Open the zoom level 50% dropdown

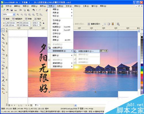coord(14,14)
